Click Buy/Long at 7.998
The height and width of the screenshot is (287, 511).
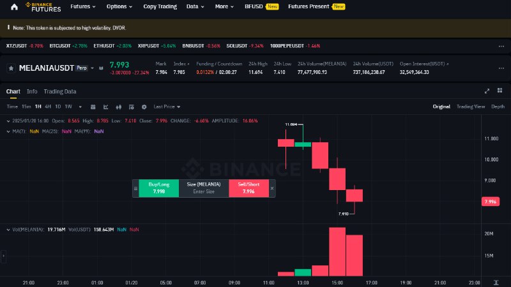pyautogui.click(x=158, y=188)
